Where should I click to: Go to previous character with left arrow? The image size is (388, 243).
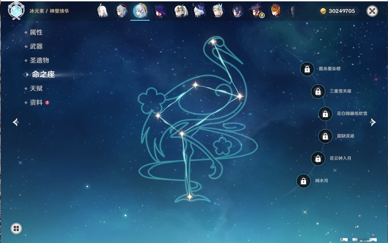16,122
